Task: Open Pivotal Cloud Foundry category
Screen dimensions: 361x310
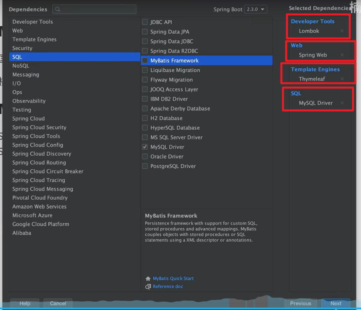Action: pyautogui.click(x=74, y=198)
